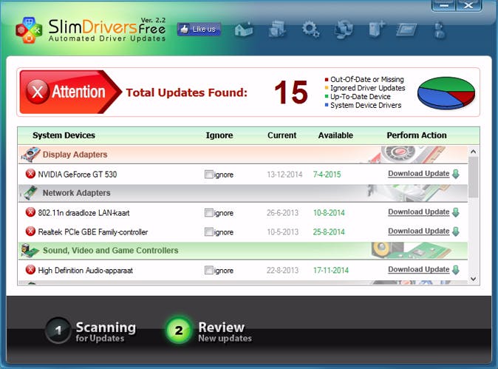
Task: Click Sound, Video and Game Controllers header
Action: click(243, 251)
